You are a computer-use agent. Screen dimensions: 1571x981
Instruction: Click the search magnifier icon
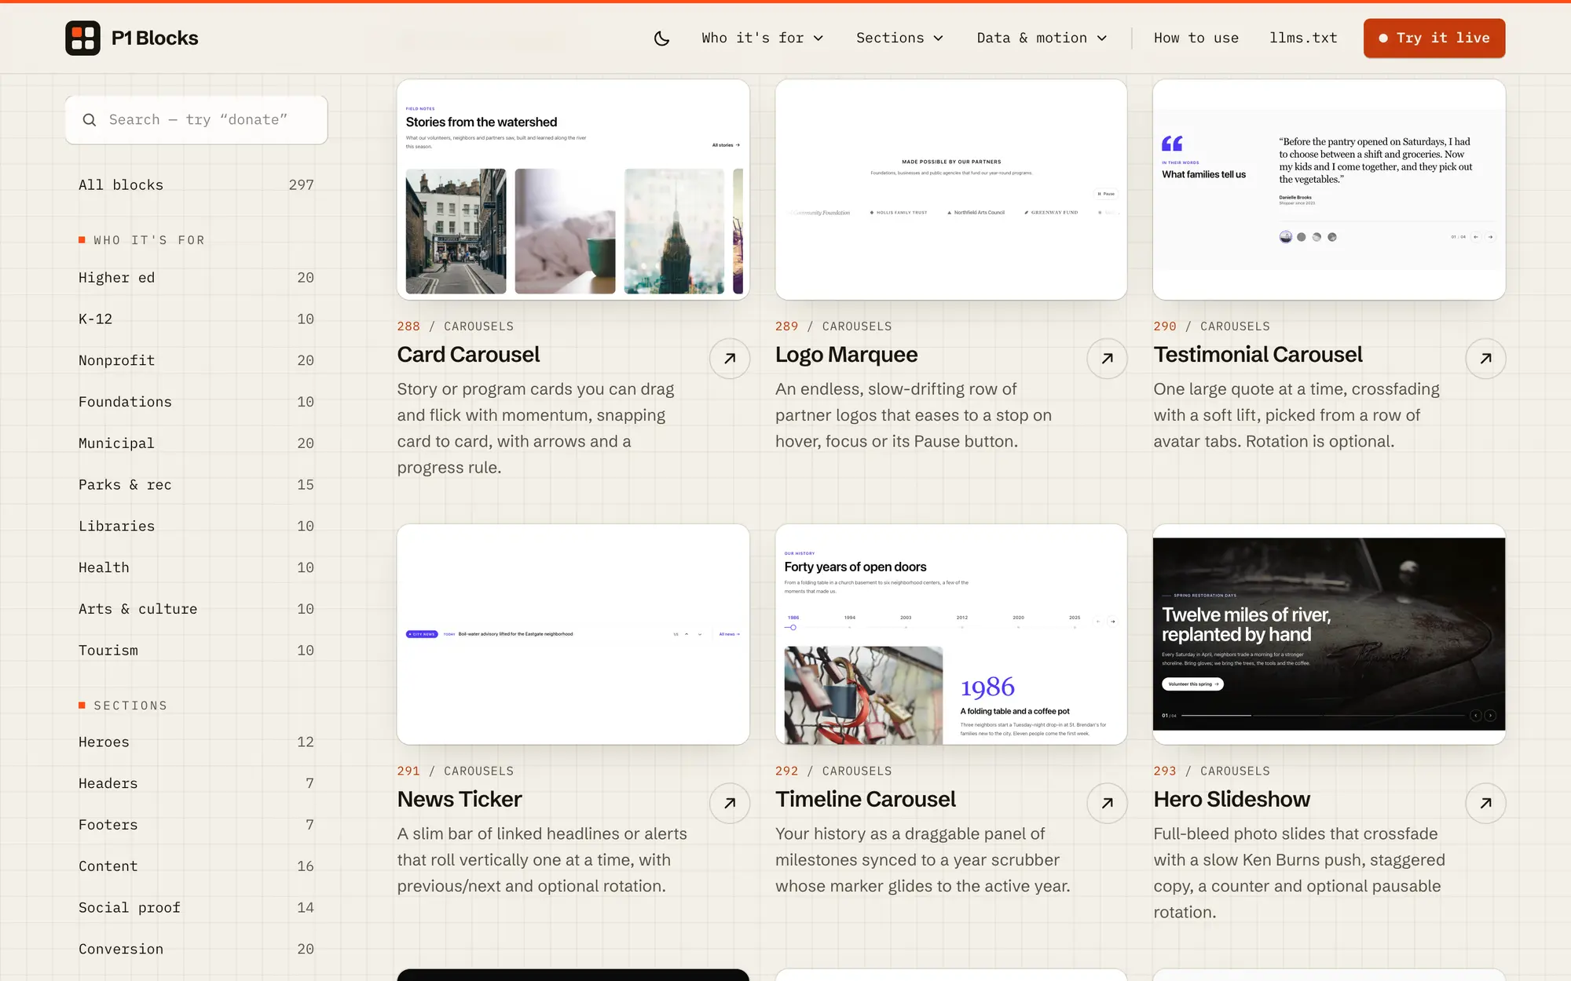coord(90,120)
